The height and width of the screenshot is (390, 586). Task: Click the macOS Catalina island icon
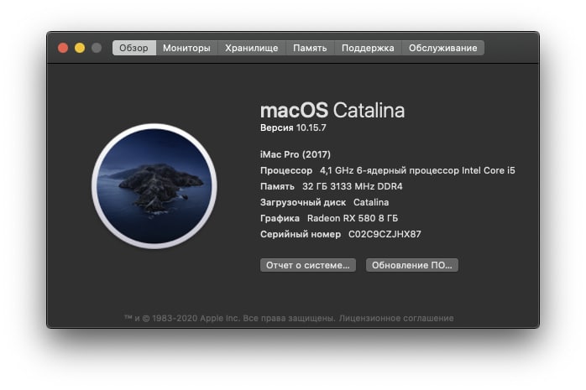[154, 186]
